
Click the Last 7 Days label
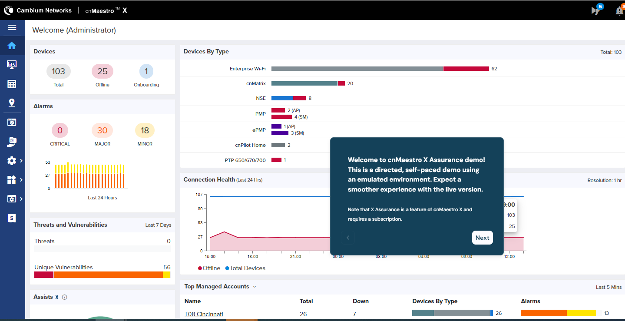coord(158,225)
